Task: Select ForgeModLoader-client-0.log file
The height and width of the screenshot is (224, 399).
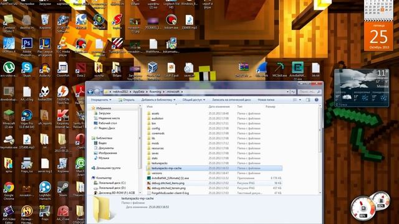Action: coord(214,193)
